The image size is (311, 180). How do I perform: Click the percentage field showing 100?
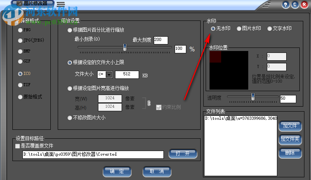[x=180, y=49]
